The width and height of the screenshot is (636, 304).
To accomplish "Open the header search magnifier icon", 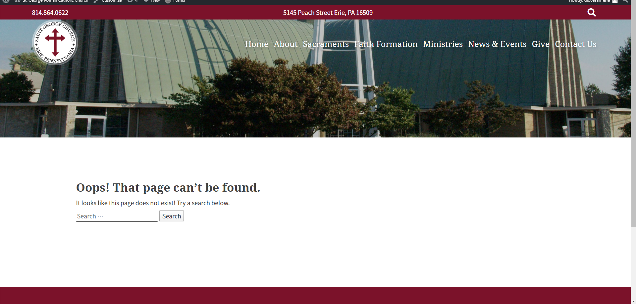I will pos(592,13).
